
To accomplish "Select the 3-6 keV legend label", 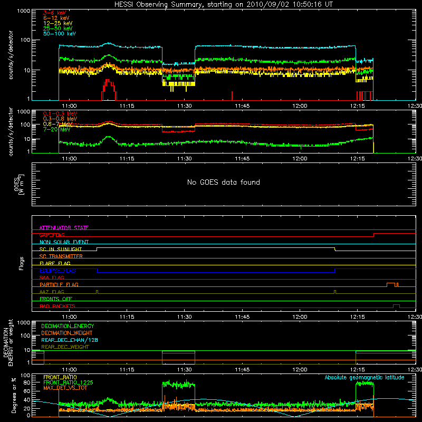I will (x=54, y=13).
